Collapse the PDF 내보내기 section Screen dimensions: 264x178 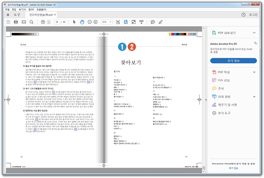pos(254,33)
